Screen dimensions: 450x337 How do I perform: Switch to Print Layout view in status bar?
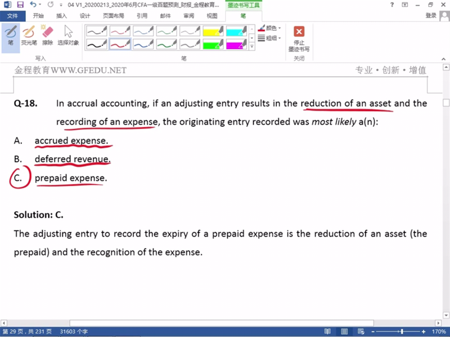point(344,331)
